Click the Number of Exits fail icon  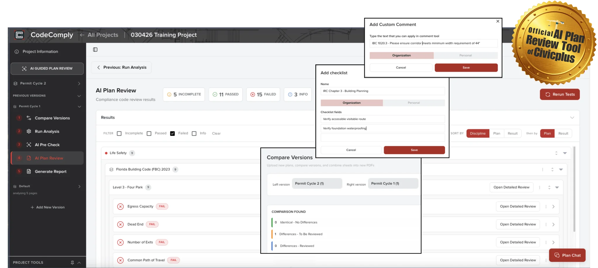pyautogui.click(x=120, y=242)
